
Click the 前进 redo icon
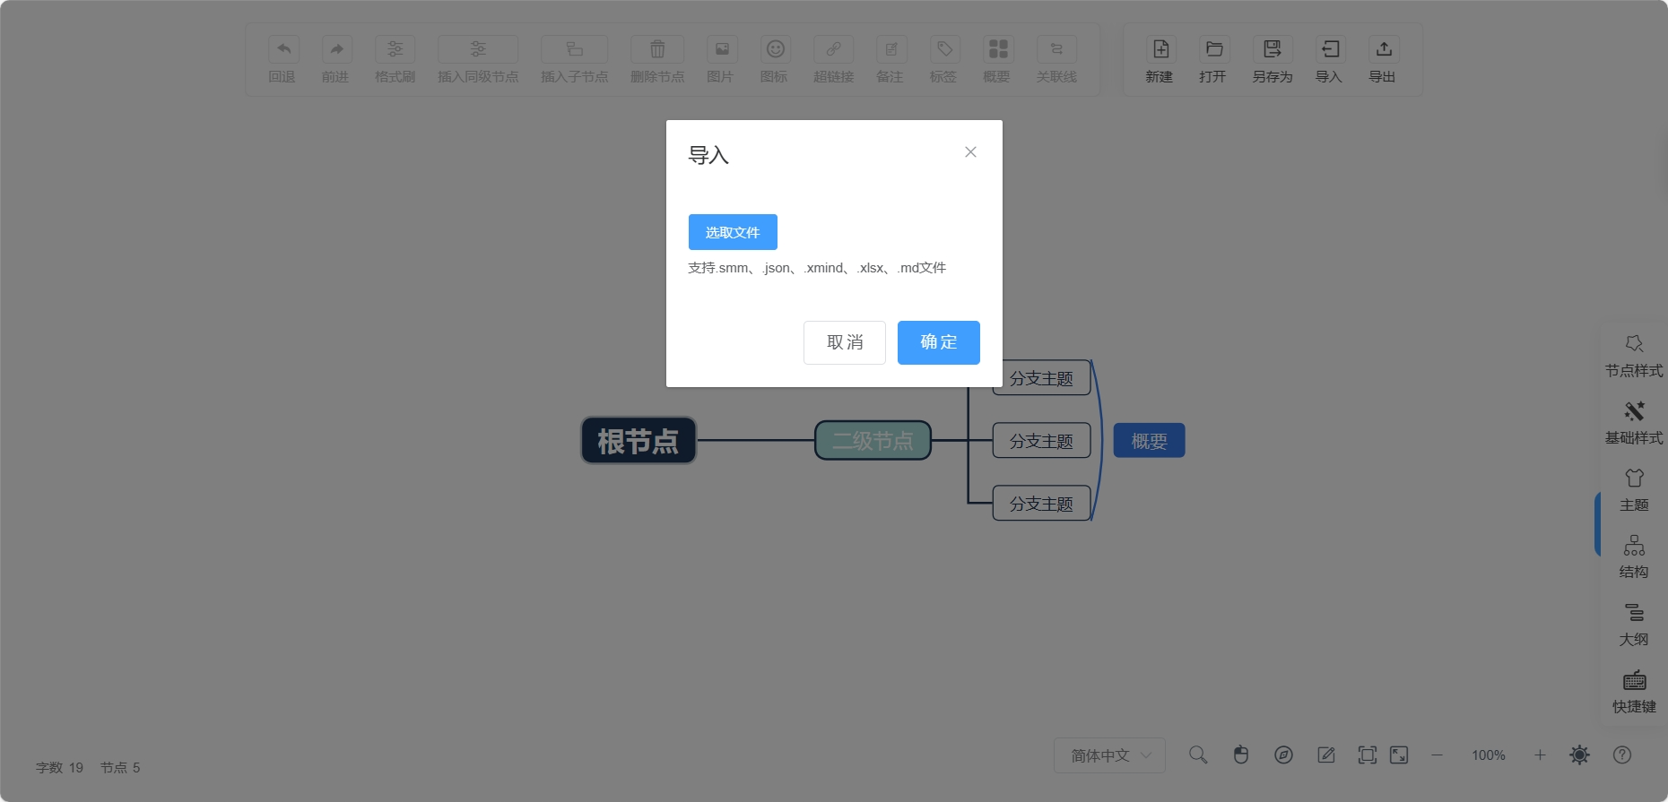click(x=336, y=49)
